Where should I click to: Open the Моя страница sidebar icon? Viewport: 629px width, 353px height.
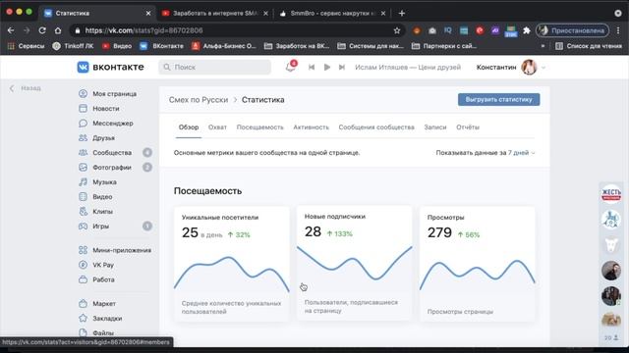pyautogui.click(x=83, y=94)
